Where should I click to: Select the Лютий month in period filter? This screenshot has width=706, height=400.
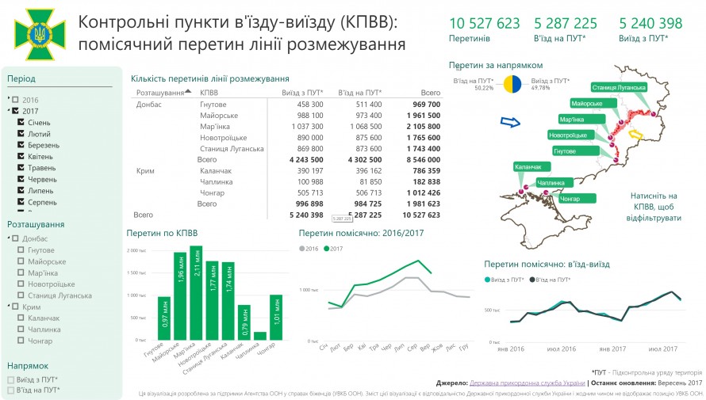coord(38,134)
